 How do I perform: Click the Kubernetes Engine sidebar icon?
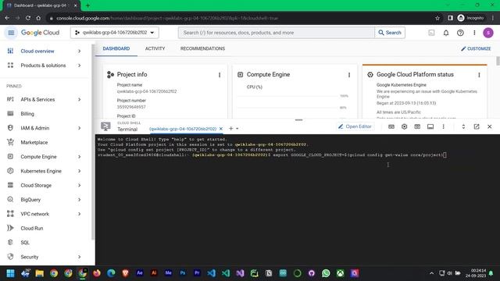tap(10, 171)
